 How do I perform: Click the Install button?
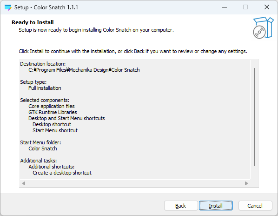216,206
